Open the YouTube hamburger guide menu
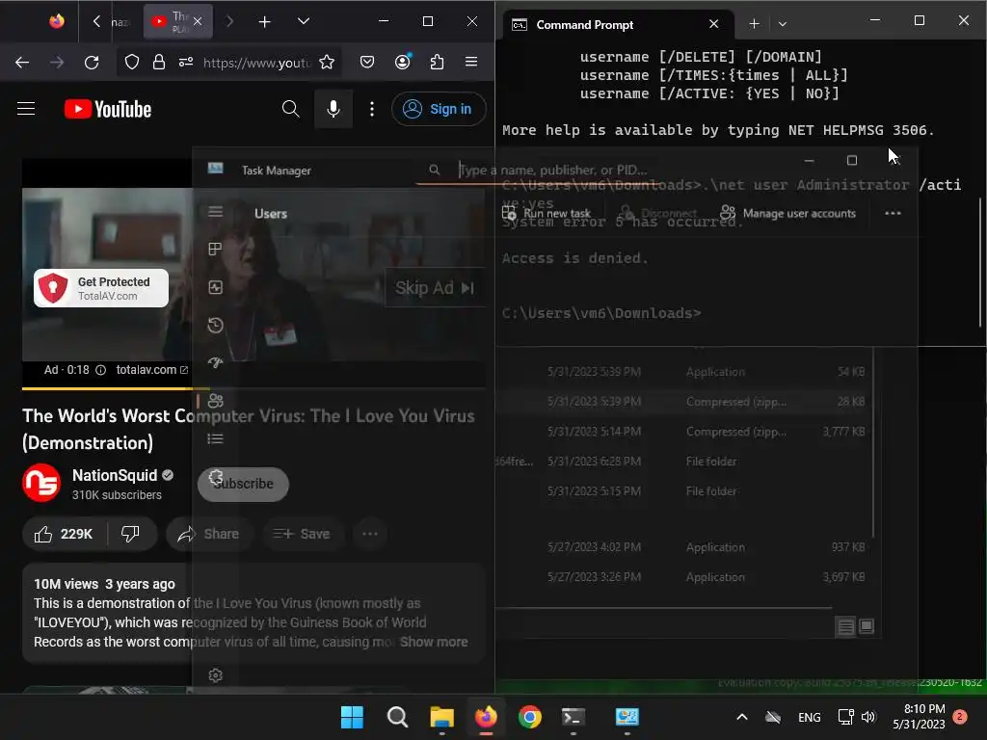Image resolution: width=987 pixels, height=740 pixels. (26, 109)
